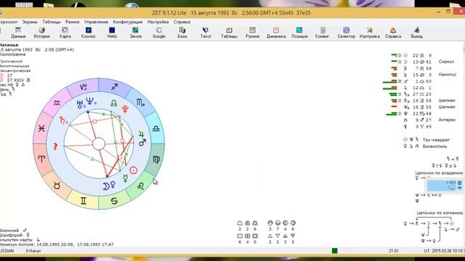This screenshot has width=465, height=261.
Task: Click the Sun glyph in the chart
Action: (134, 170)
